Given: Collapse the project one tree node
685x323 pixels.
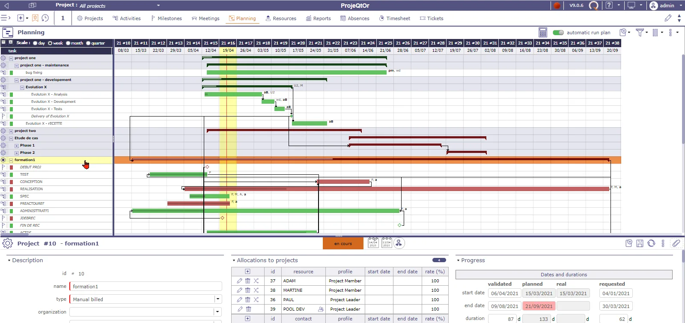Looking at the screenshot, I should 11,58.
